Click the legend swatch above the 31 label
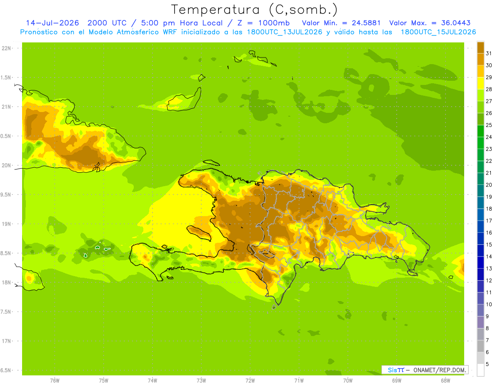The image size is (500, 386). tap(480, 47)
